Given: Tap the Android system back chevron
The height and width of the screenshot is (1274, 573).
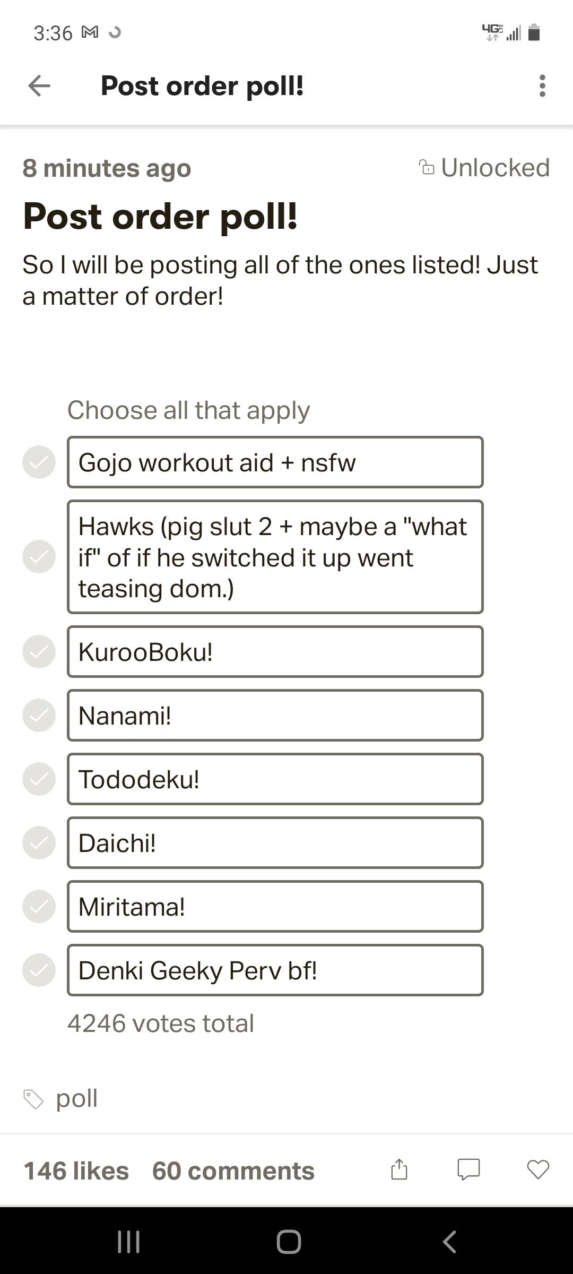Looking at the screenshot, I should tap(449, 1242).
